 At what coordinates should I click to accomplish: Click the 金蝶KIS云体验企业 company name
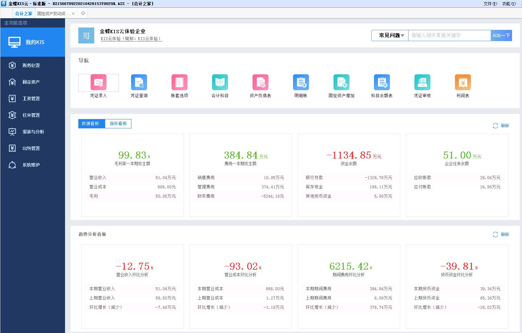[122, 31]
